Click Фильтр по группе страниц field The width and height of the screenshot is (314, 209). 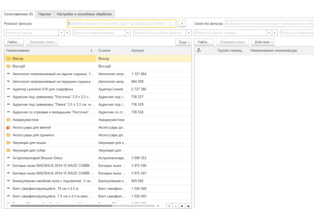click(x=230, y=33)
